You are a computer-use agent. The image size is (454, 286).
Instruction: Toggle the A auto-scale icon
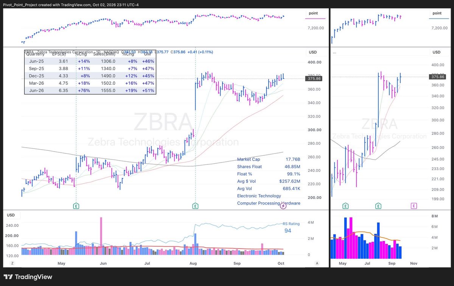click(x=317, y=263)
